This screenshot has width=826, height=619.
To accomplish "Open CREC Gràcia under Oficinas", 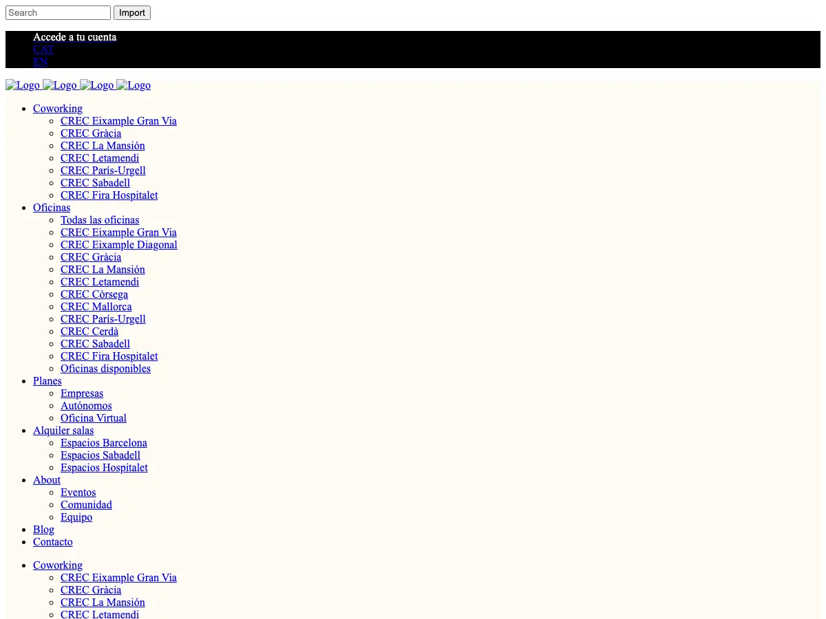I will coord(91,257).
